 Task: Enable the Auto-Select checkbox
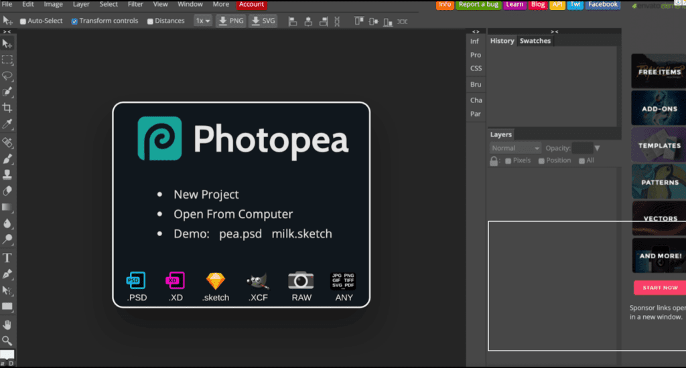click(x=23, y=21)
